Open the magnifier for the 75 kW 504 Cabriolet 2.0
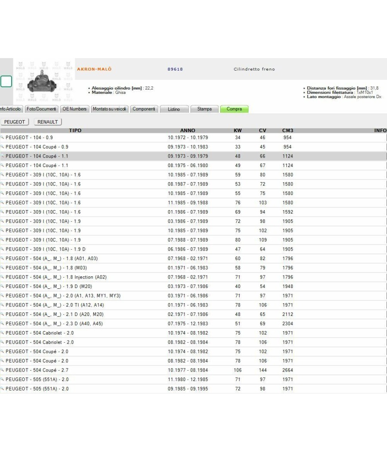The width and height of the screenshot is (387, 452). [2, 333]
